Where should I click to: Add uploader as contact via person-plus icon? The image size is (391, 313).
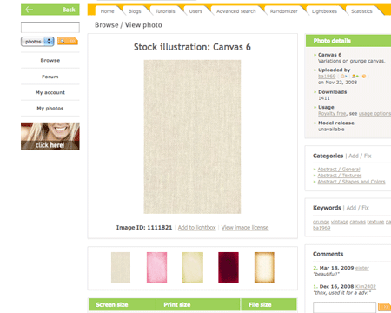click(355, 77)
